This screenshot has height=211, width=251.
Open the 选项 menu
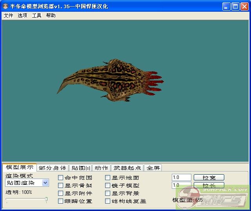pos(22,16)
